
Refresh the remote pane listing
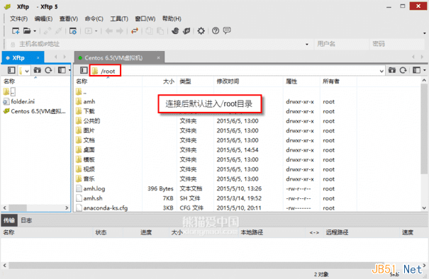click(403, 71)
